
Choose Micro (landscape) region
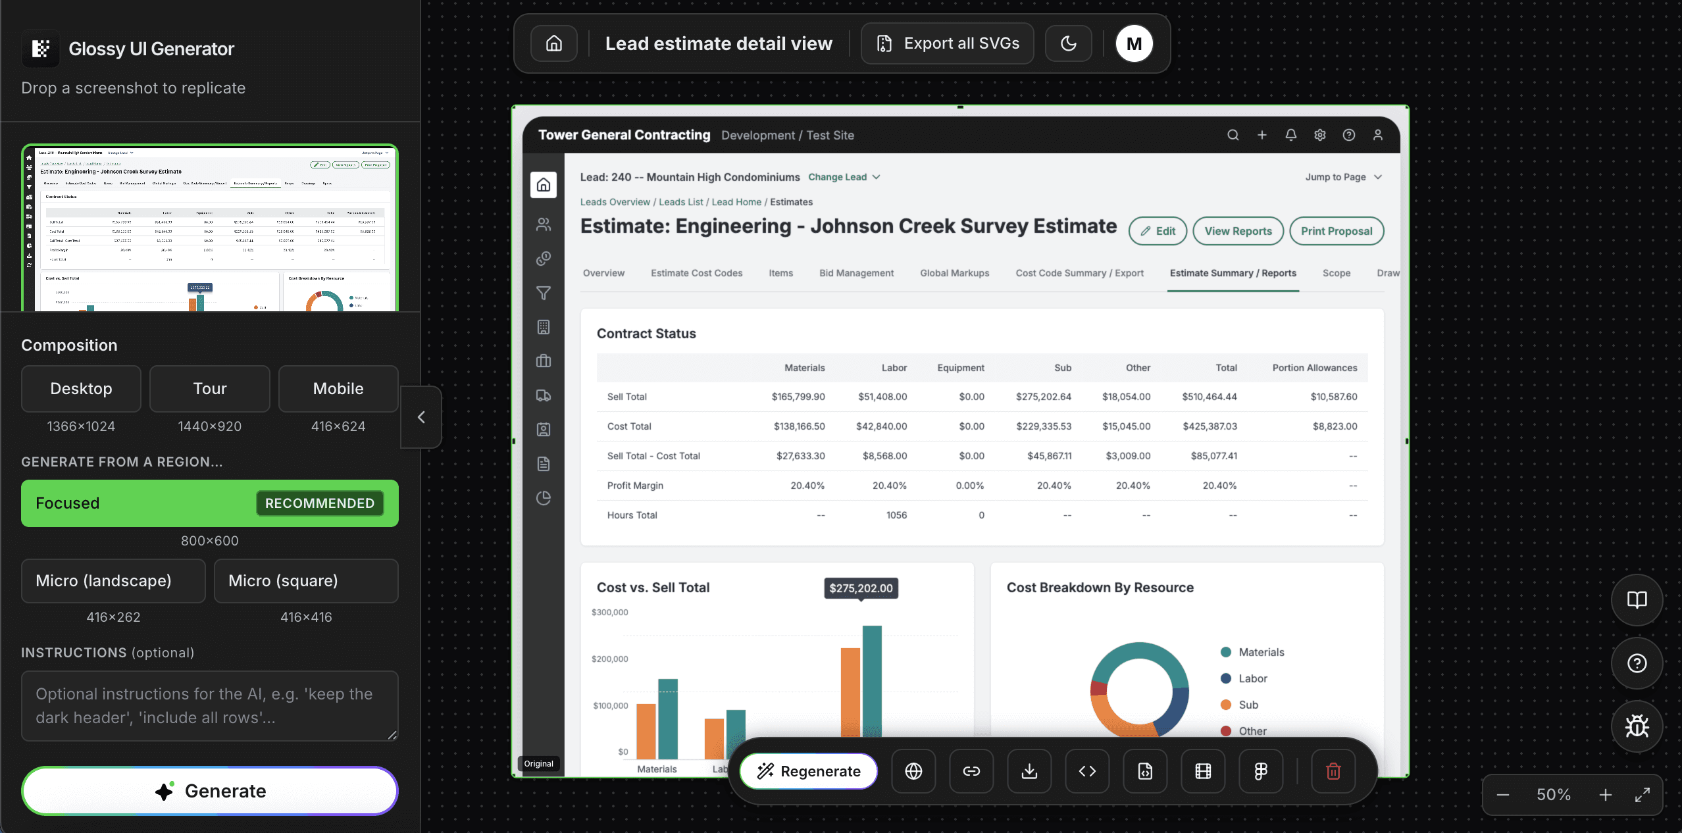point(113,581)
